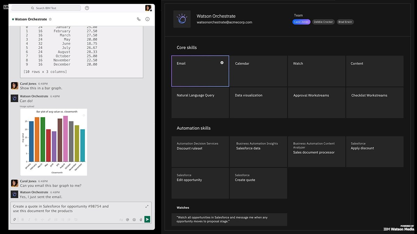417x234 pixels.
Task: Select the Debbie Crocker team tag
Action: pos(323,22)
